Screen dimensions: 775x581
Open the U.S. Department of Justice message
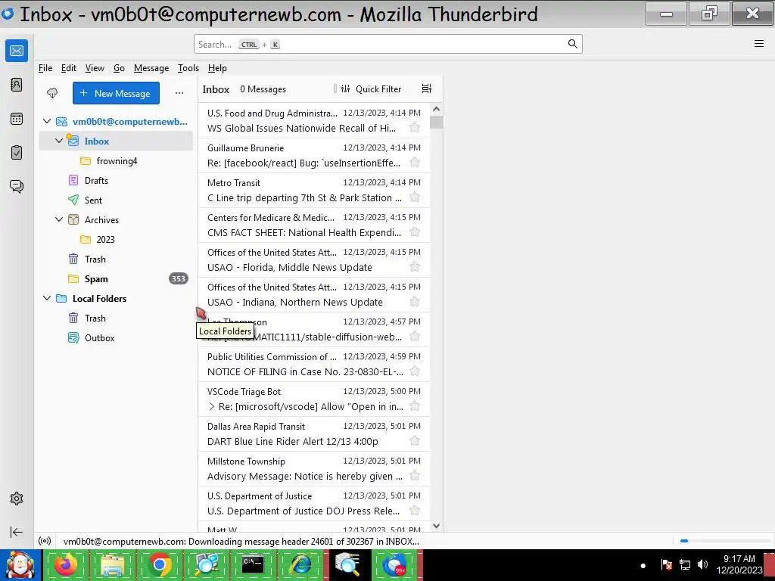coord(313,503)
